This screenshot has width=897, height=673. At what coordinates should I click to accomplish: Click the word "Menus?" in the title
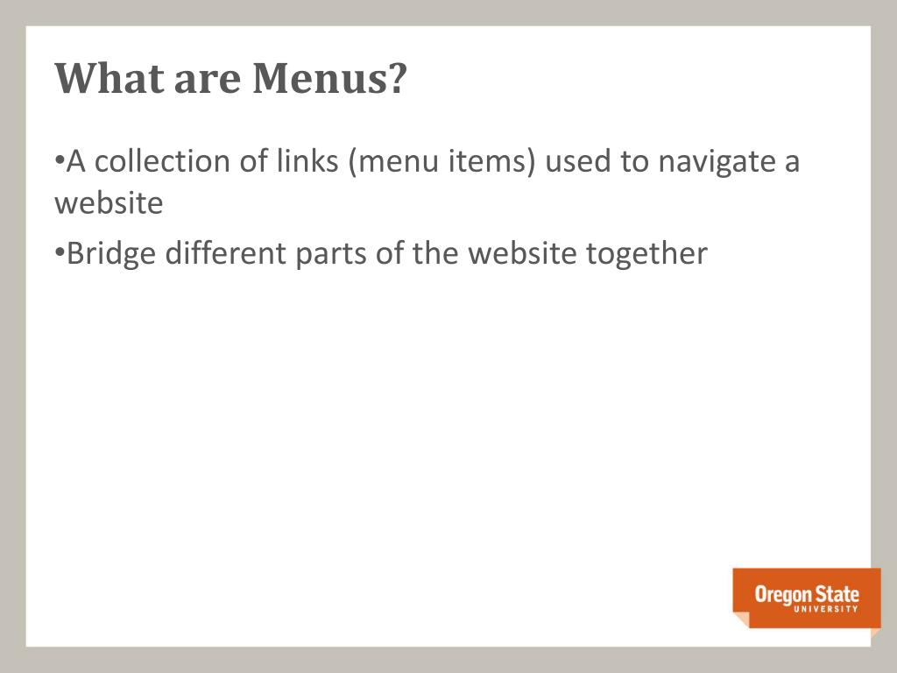click(x=329, y=78)
